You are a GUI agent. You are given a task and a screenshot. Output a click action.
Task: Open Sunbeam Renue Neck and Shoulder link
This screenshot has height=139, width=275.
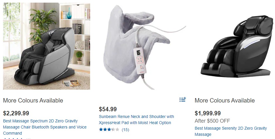click(x=136, y=119)
